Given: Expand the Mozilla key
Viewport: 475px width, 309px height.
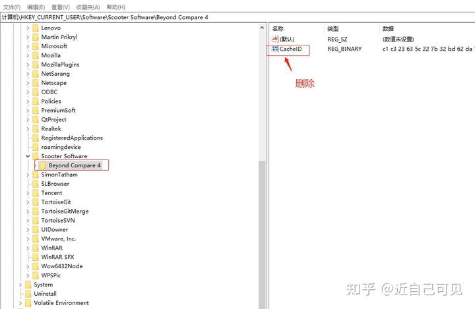Looking at the screenshot, I should [28, 56].
